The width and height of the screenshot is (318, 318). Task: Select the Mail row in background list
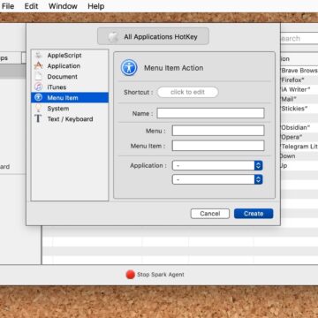click(299, 99)
